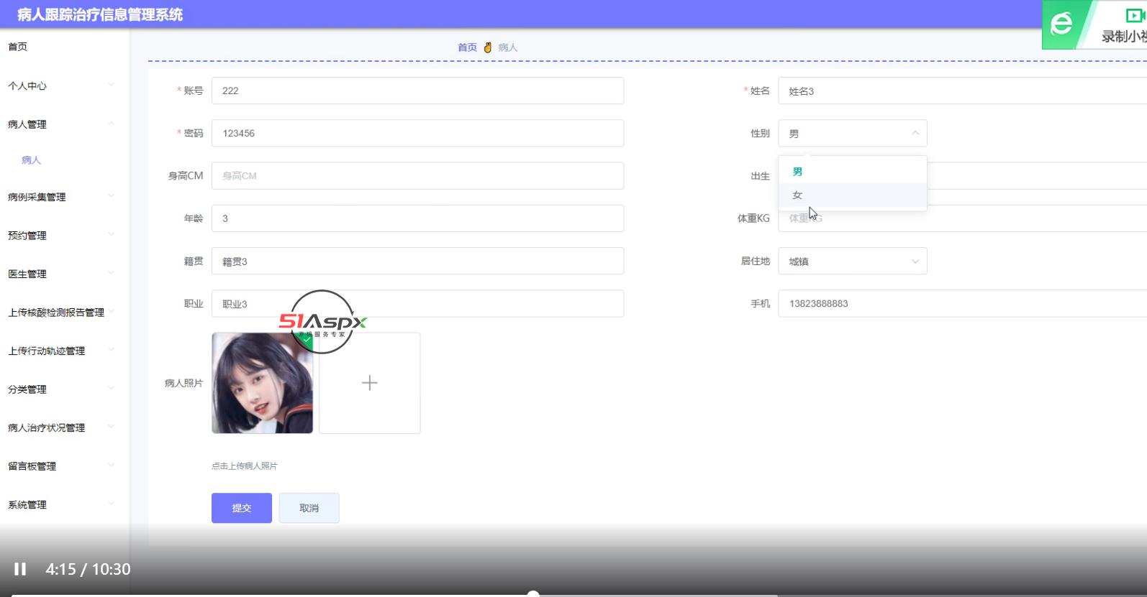Focus the 姓名 input field
Image resolution: width=1147 pixels, height=597 pixels.
pyautogui.click(x=963, y=91)
